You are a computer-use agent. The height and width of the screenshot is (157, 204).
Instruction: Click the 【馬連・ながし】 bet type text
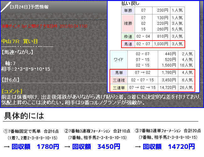17,52
